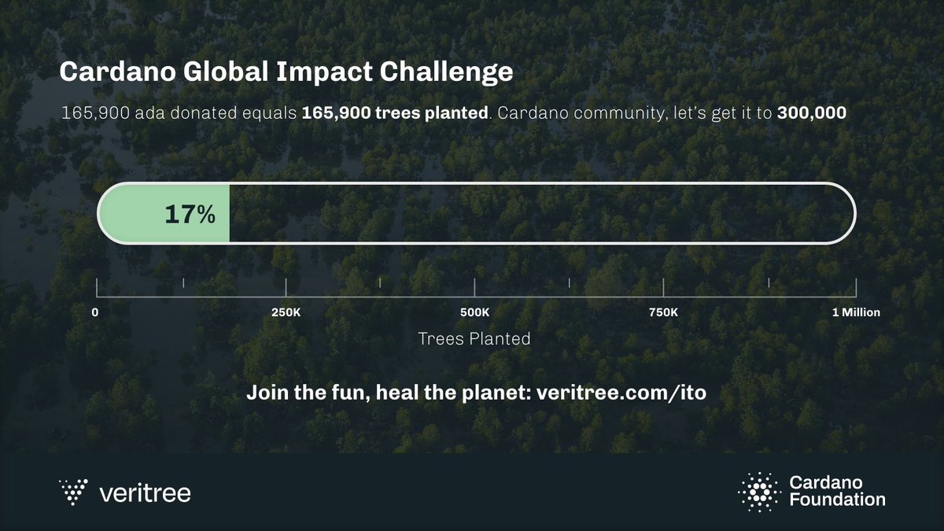The width and height of the screenshot is (944, 531).
Task: Click the 1 Million axis label
Action: coord(856,312)
